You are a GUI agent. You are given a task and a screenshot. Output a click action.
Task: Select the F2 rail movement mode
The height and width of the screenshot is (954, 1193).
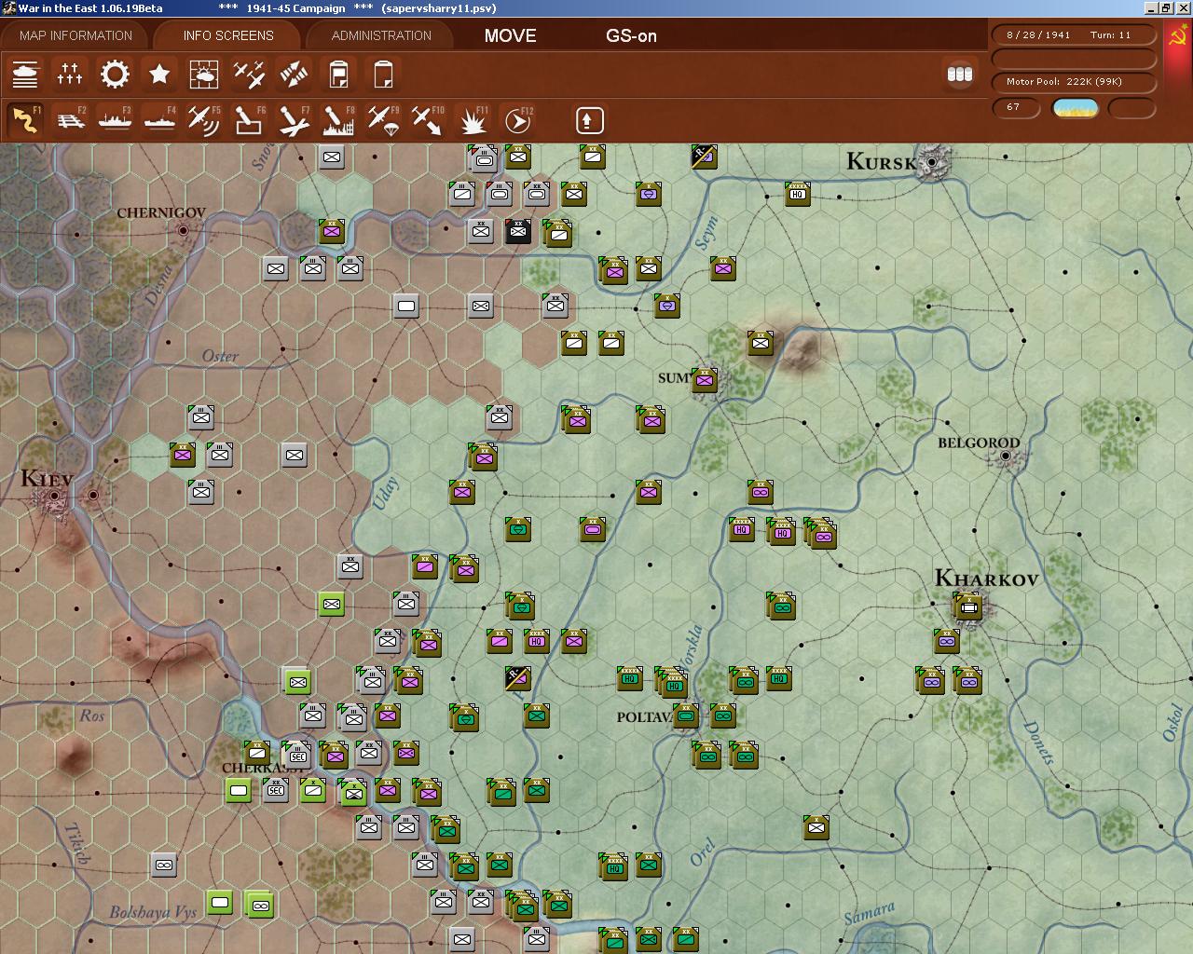[x=70, y=120]
